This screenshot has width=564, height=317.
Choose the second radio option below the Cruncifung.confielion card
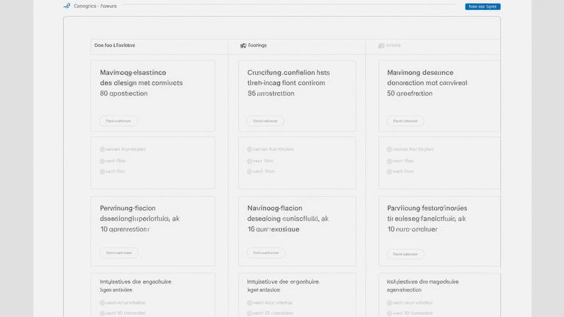tap(249, 161)
